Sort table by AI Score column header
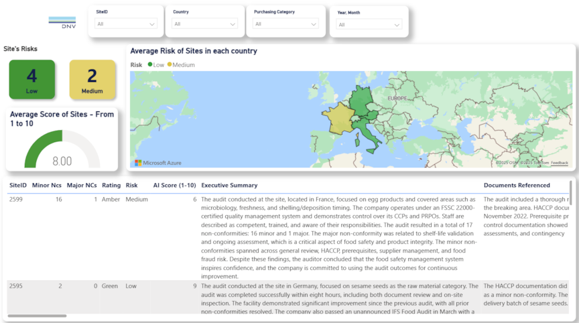The width and height of the screenshot is (579, 323). [x=174, y=185]
